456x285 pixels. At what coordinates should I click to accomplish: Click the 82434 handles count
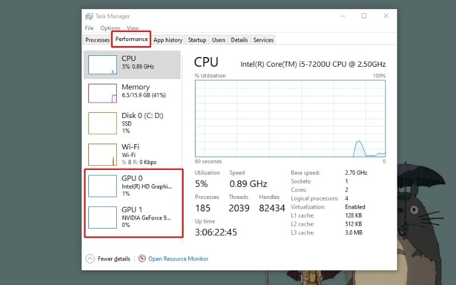click(x=272, y=208)
